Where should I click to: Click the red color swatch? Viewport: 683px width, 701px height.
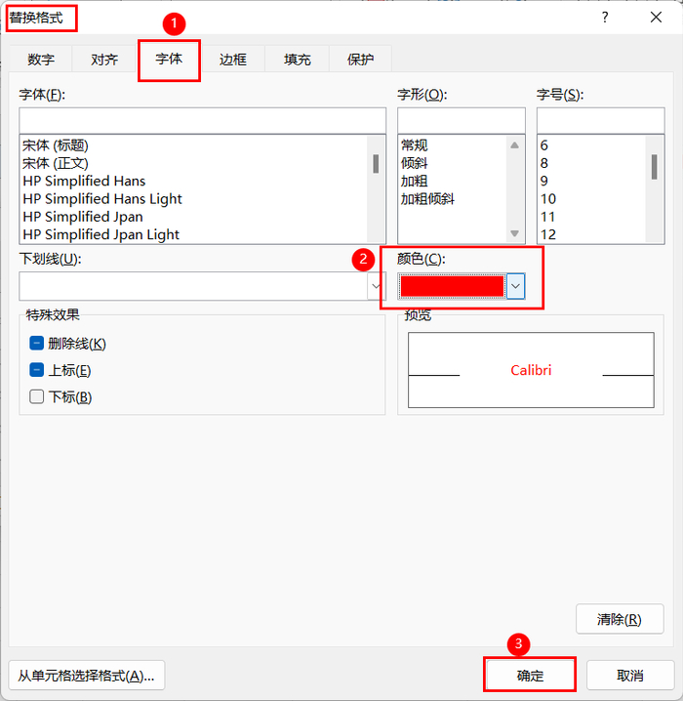[452, 286]
